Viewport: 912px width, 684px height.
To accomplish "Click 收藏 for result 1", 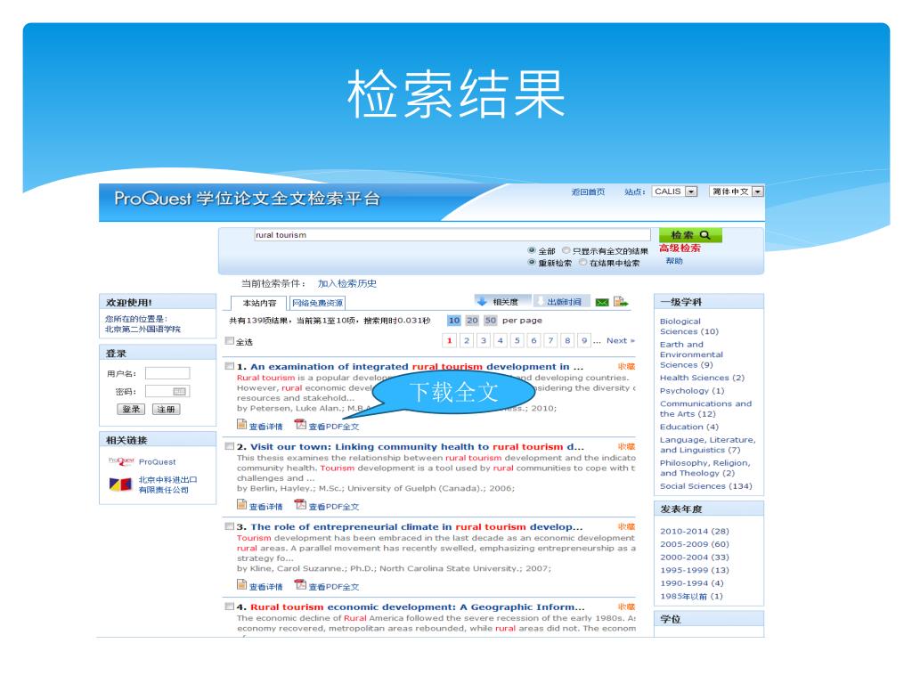I will (626, 366).
